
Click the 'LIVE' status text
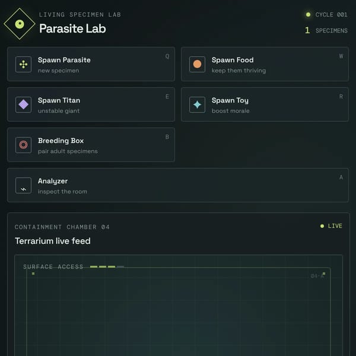[x=335, y=226]
